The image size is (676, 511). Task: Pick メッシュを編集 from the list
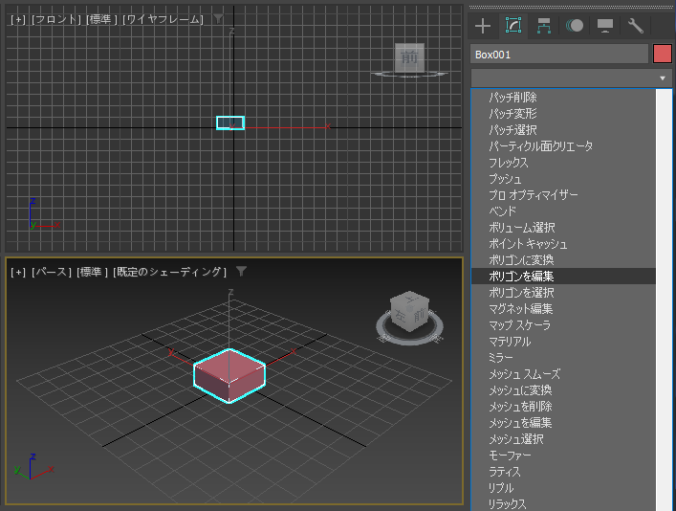point(563,423)
